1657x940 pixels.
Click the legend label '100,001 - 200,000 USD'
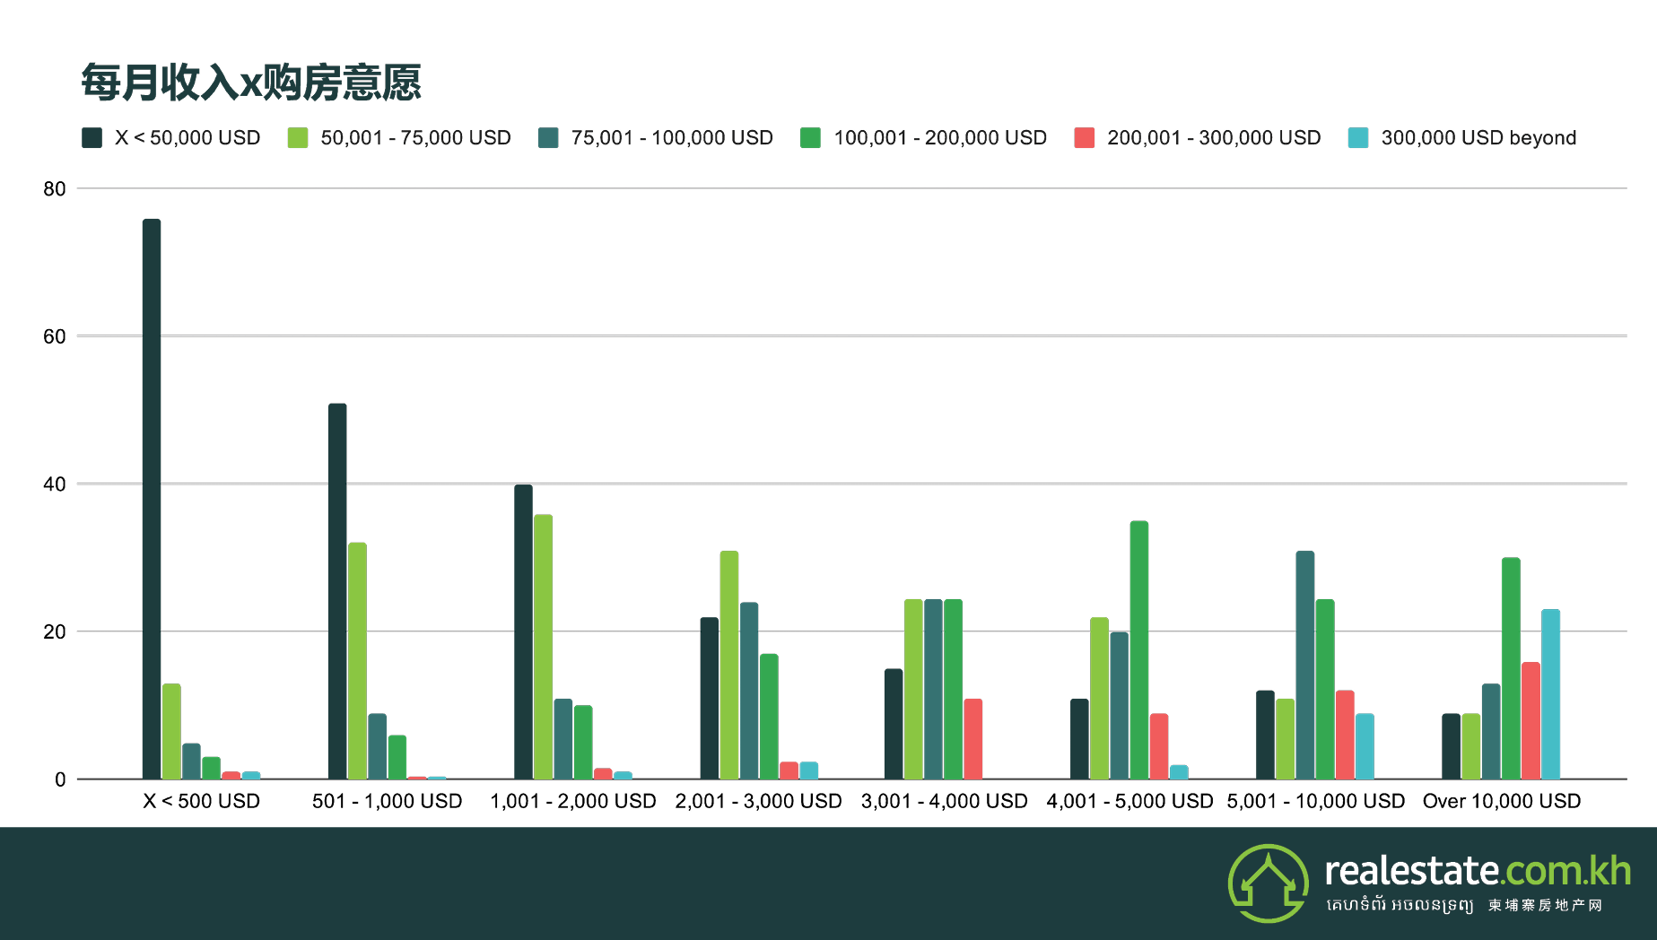coord(940,138)
